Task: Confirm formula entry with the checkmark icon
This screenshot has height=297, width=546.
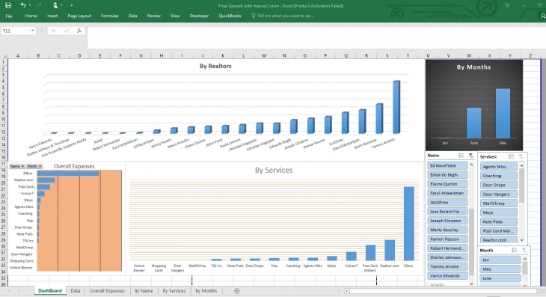Action: tap(66, 31)
